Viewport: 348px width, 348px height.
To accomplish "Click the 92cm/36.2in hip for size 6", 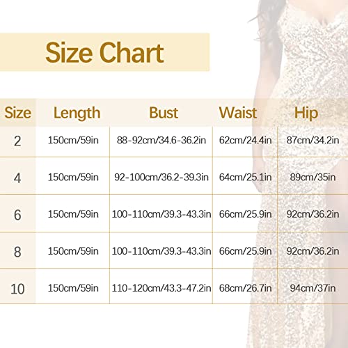I will pyautogui.click(x=313, y=214).
